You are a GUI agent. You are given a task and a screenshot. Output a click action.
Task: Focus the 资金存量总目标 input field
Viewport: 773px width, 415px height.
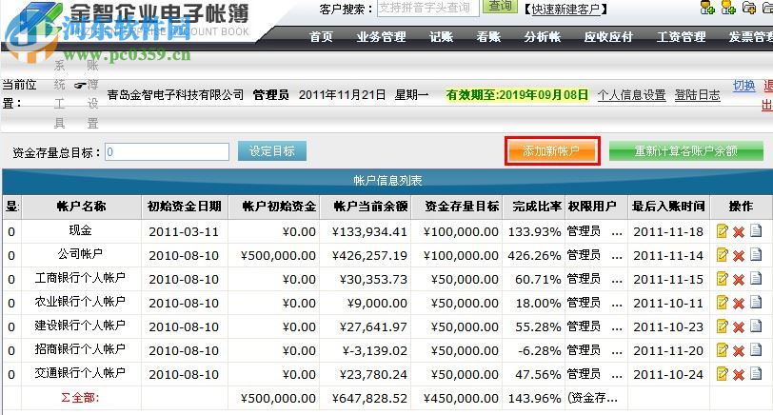point(167,151)
